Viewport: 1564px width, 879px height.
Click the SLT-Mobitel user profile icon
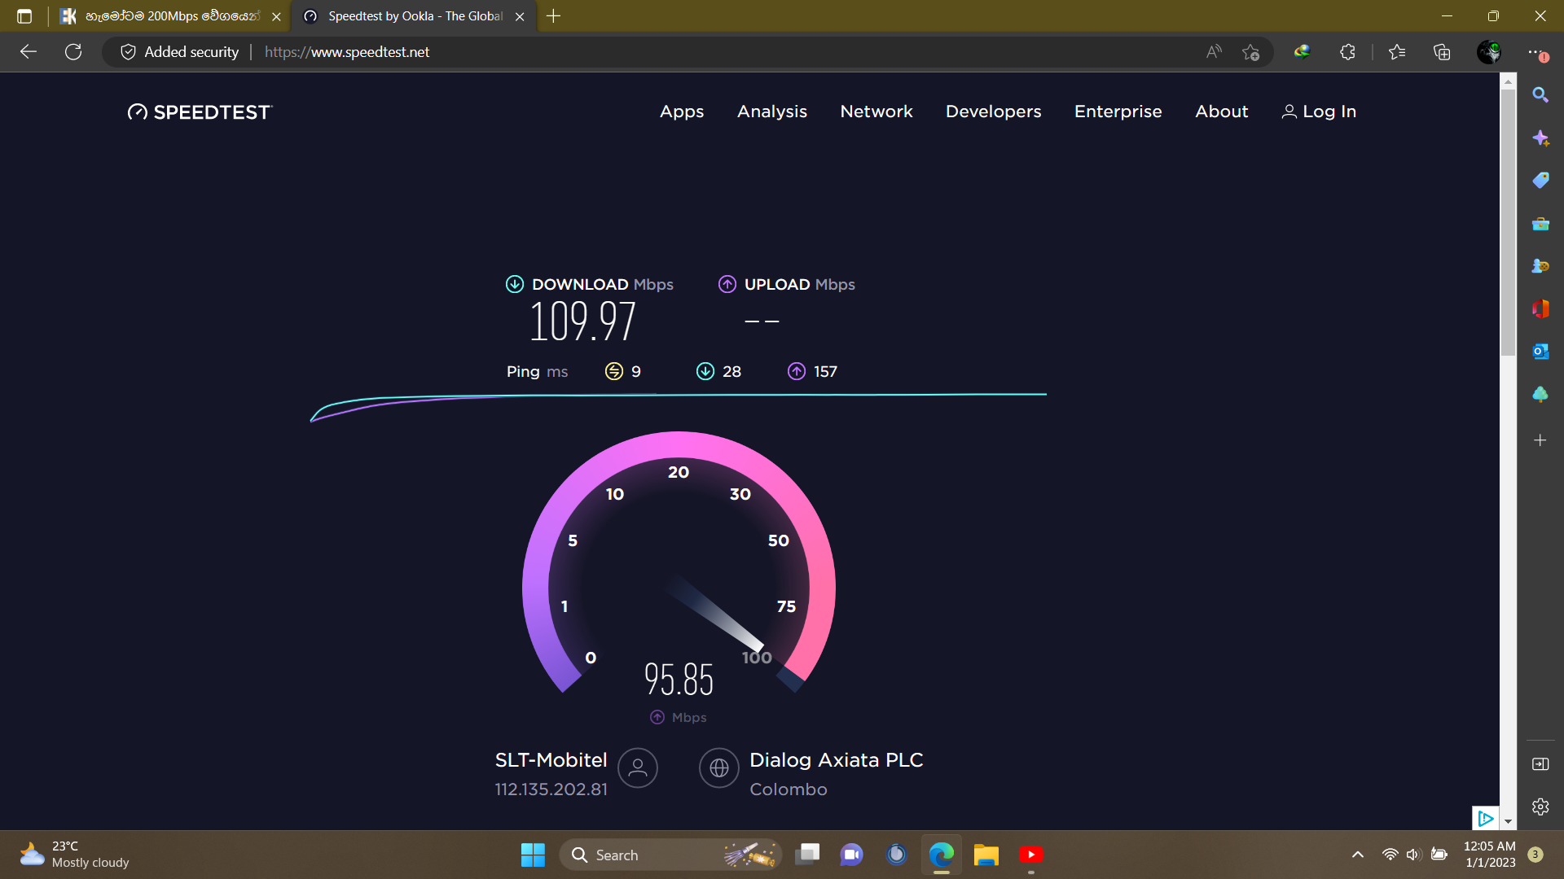tap(638, 767)
